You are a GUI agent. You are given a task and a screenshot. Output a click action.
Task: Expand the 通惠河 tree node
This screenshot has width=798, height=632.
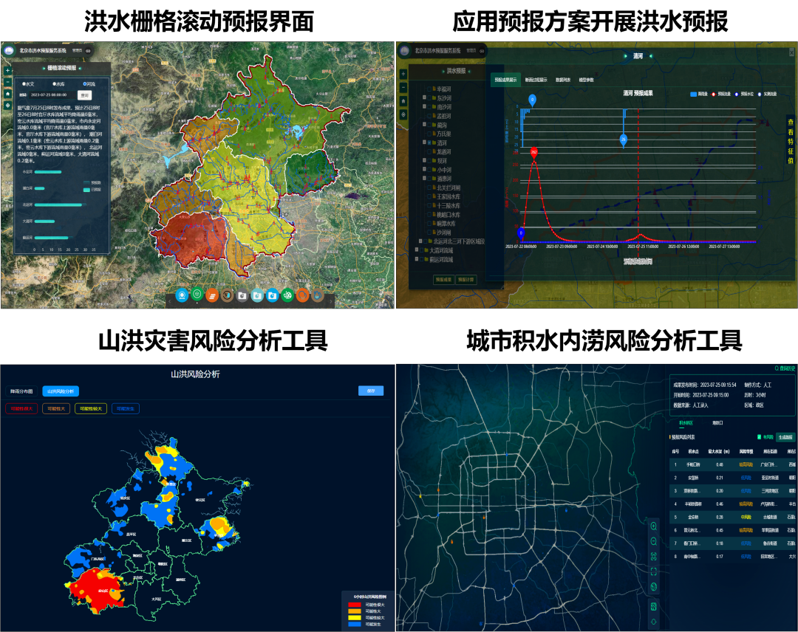coord(424,178)
